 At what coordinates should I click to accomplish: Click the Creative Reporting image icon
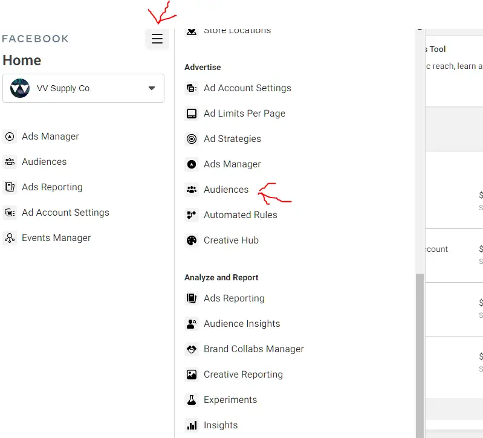point(192,375)
